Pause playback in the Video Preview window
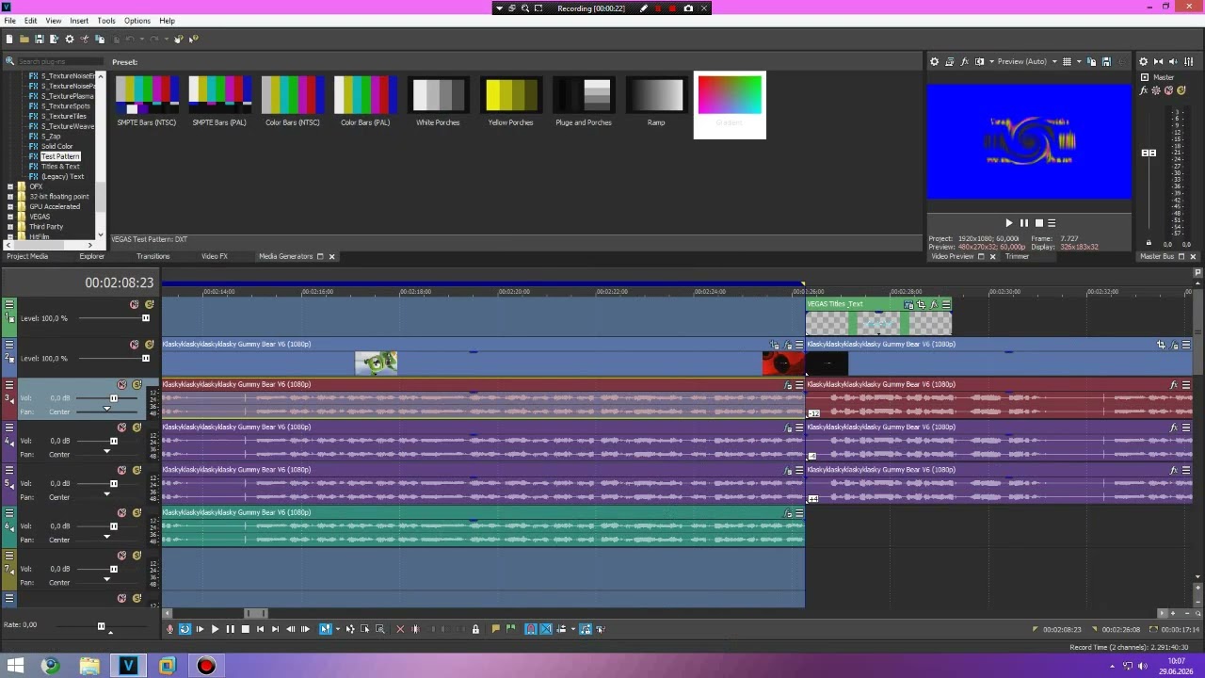Image resolution: width=1205 pixels, height=678 pixels. click(1024, 223)
